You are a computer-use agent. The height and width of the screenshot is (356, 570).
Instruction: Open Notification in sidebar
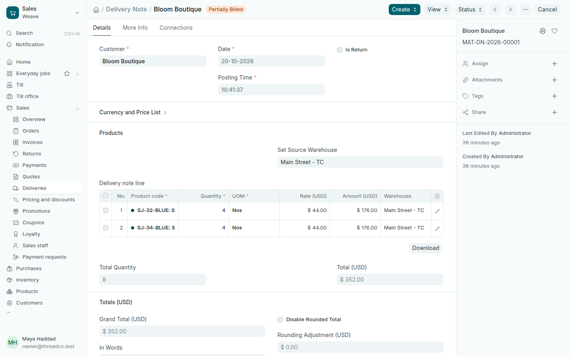click(44, 45)
